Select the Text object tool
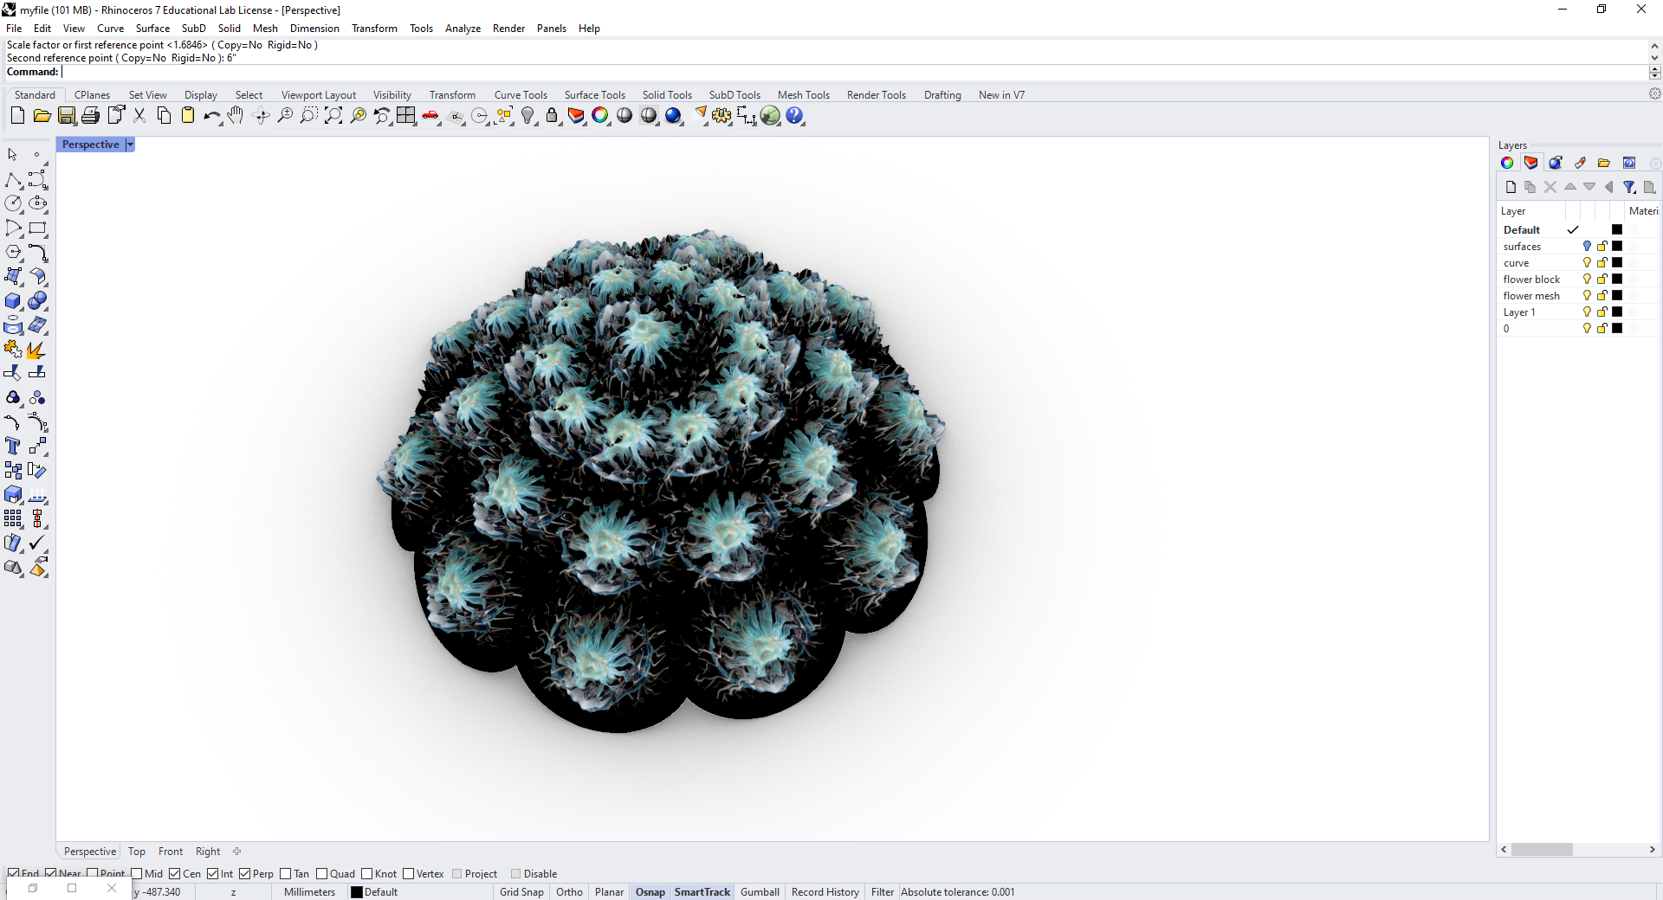This screenshot has width=1663, height=900. 13,447
